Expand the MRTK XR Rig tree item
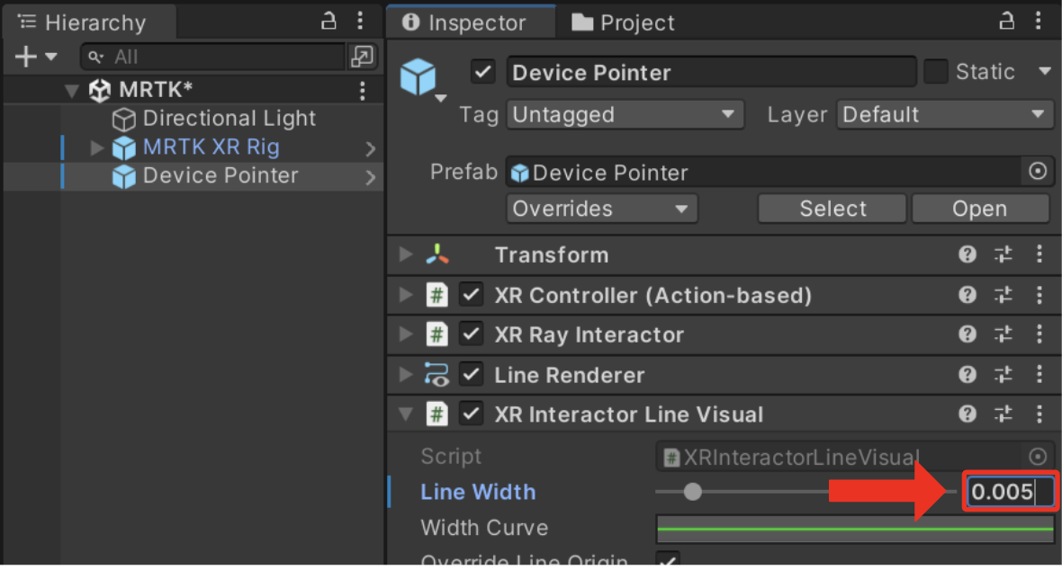Screen dimensions: 1062x570 coord(97,147)
